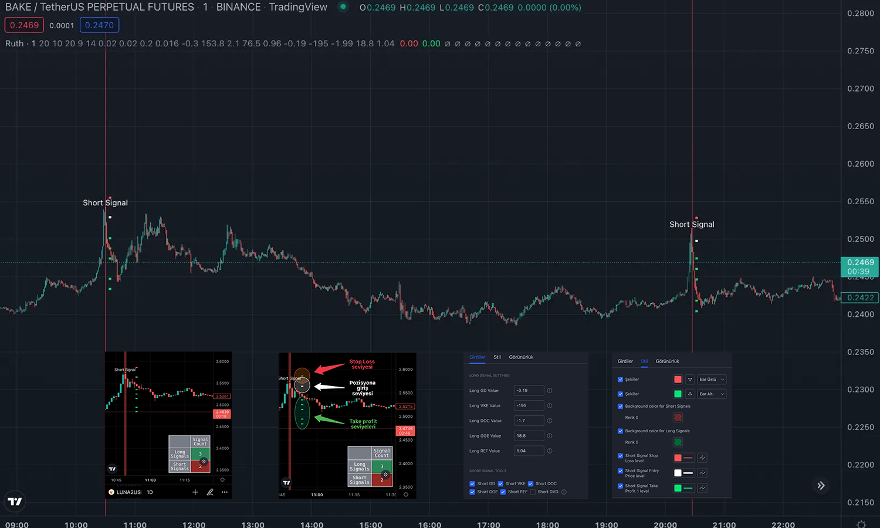Click the red 0.2469 sell price button

click(24, 25)
